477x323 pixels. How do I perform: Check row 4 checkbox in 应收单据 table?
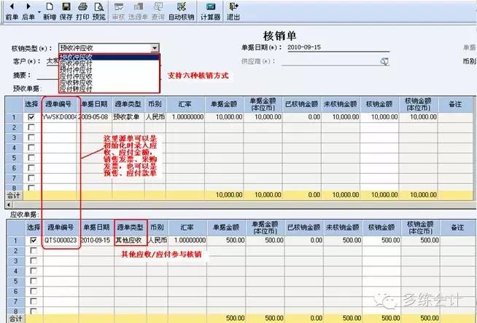point(34,271)
